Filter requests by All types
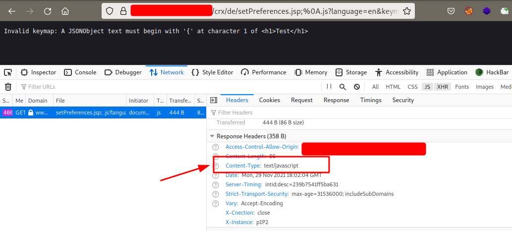This screenshot has height=231, width=512. [376, 87]
